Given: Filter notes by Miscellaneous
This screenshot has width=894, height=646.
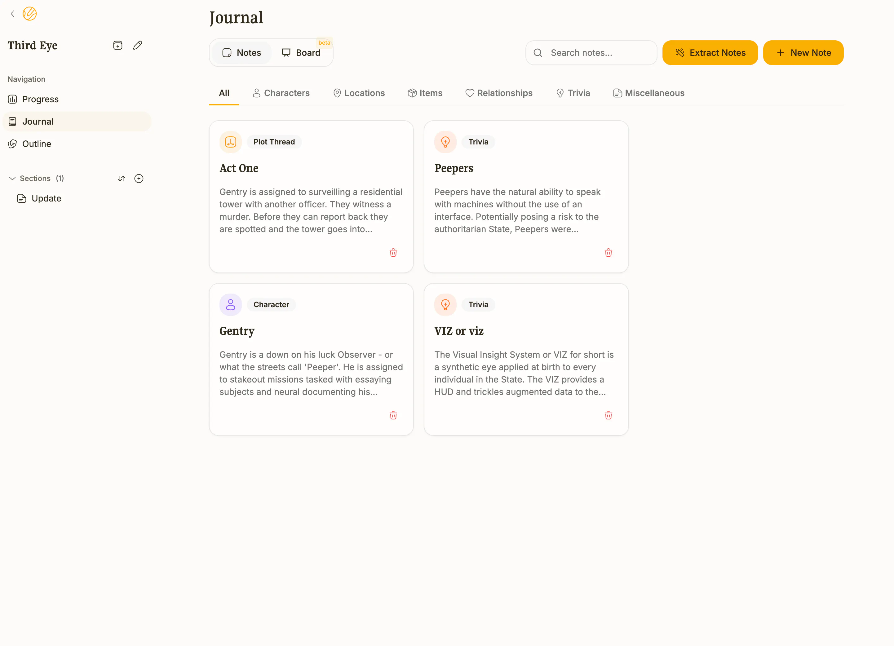Looking at the screenshot, I should 649,93.
